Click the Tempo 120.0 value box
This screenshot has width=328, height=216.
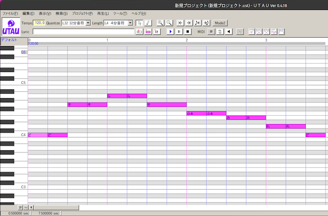39,23
